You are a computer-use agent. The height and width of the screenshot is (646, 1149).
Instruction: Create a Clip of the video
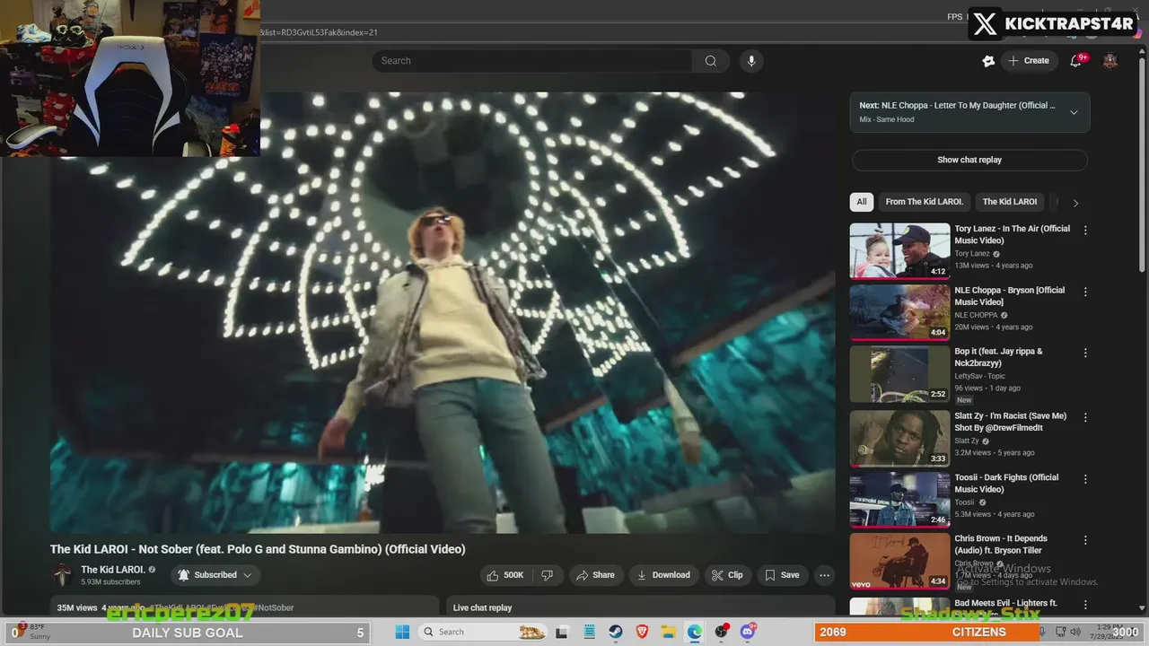coord(728,575)
